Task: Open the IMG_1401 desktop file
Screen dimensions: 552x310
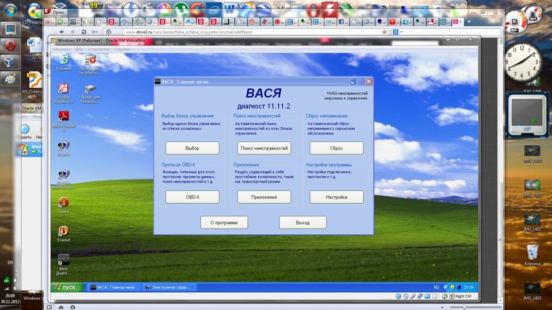Action: click(x=532, y=223)
